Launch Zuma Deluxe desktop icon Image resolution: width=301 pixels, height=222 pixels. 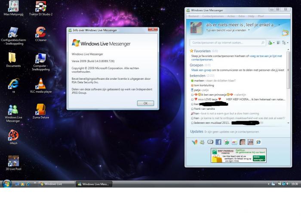click(x=41, y=111)
